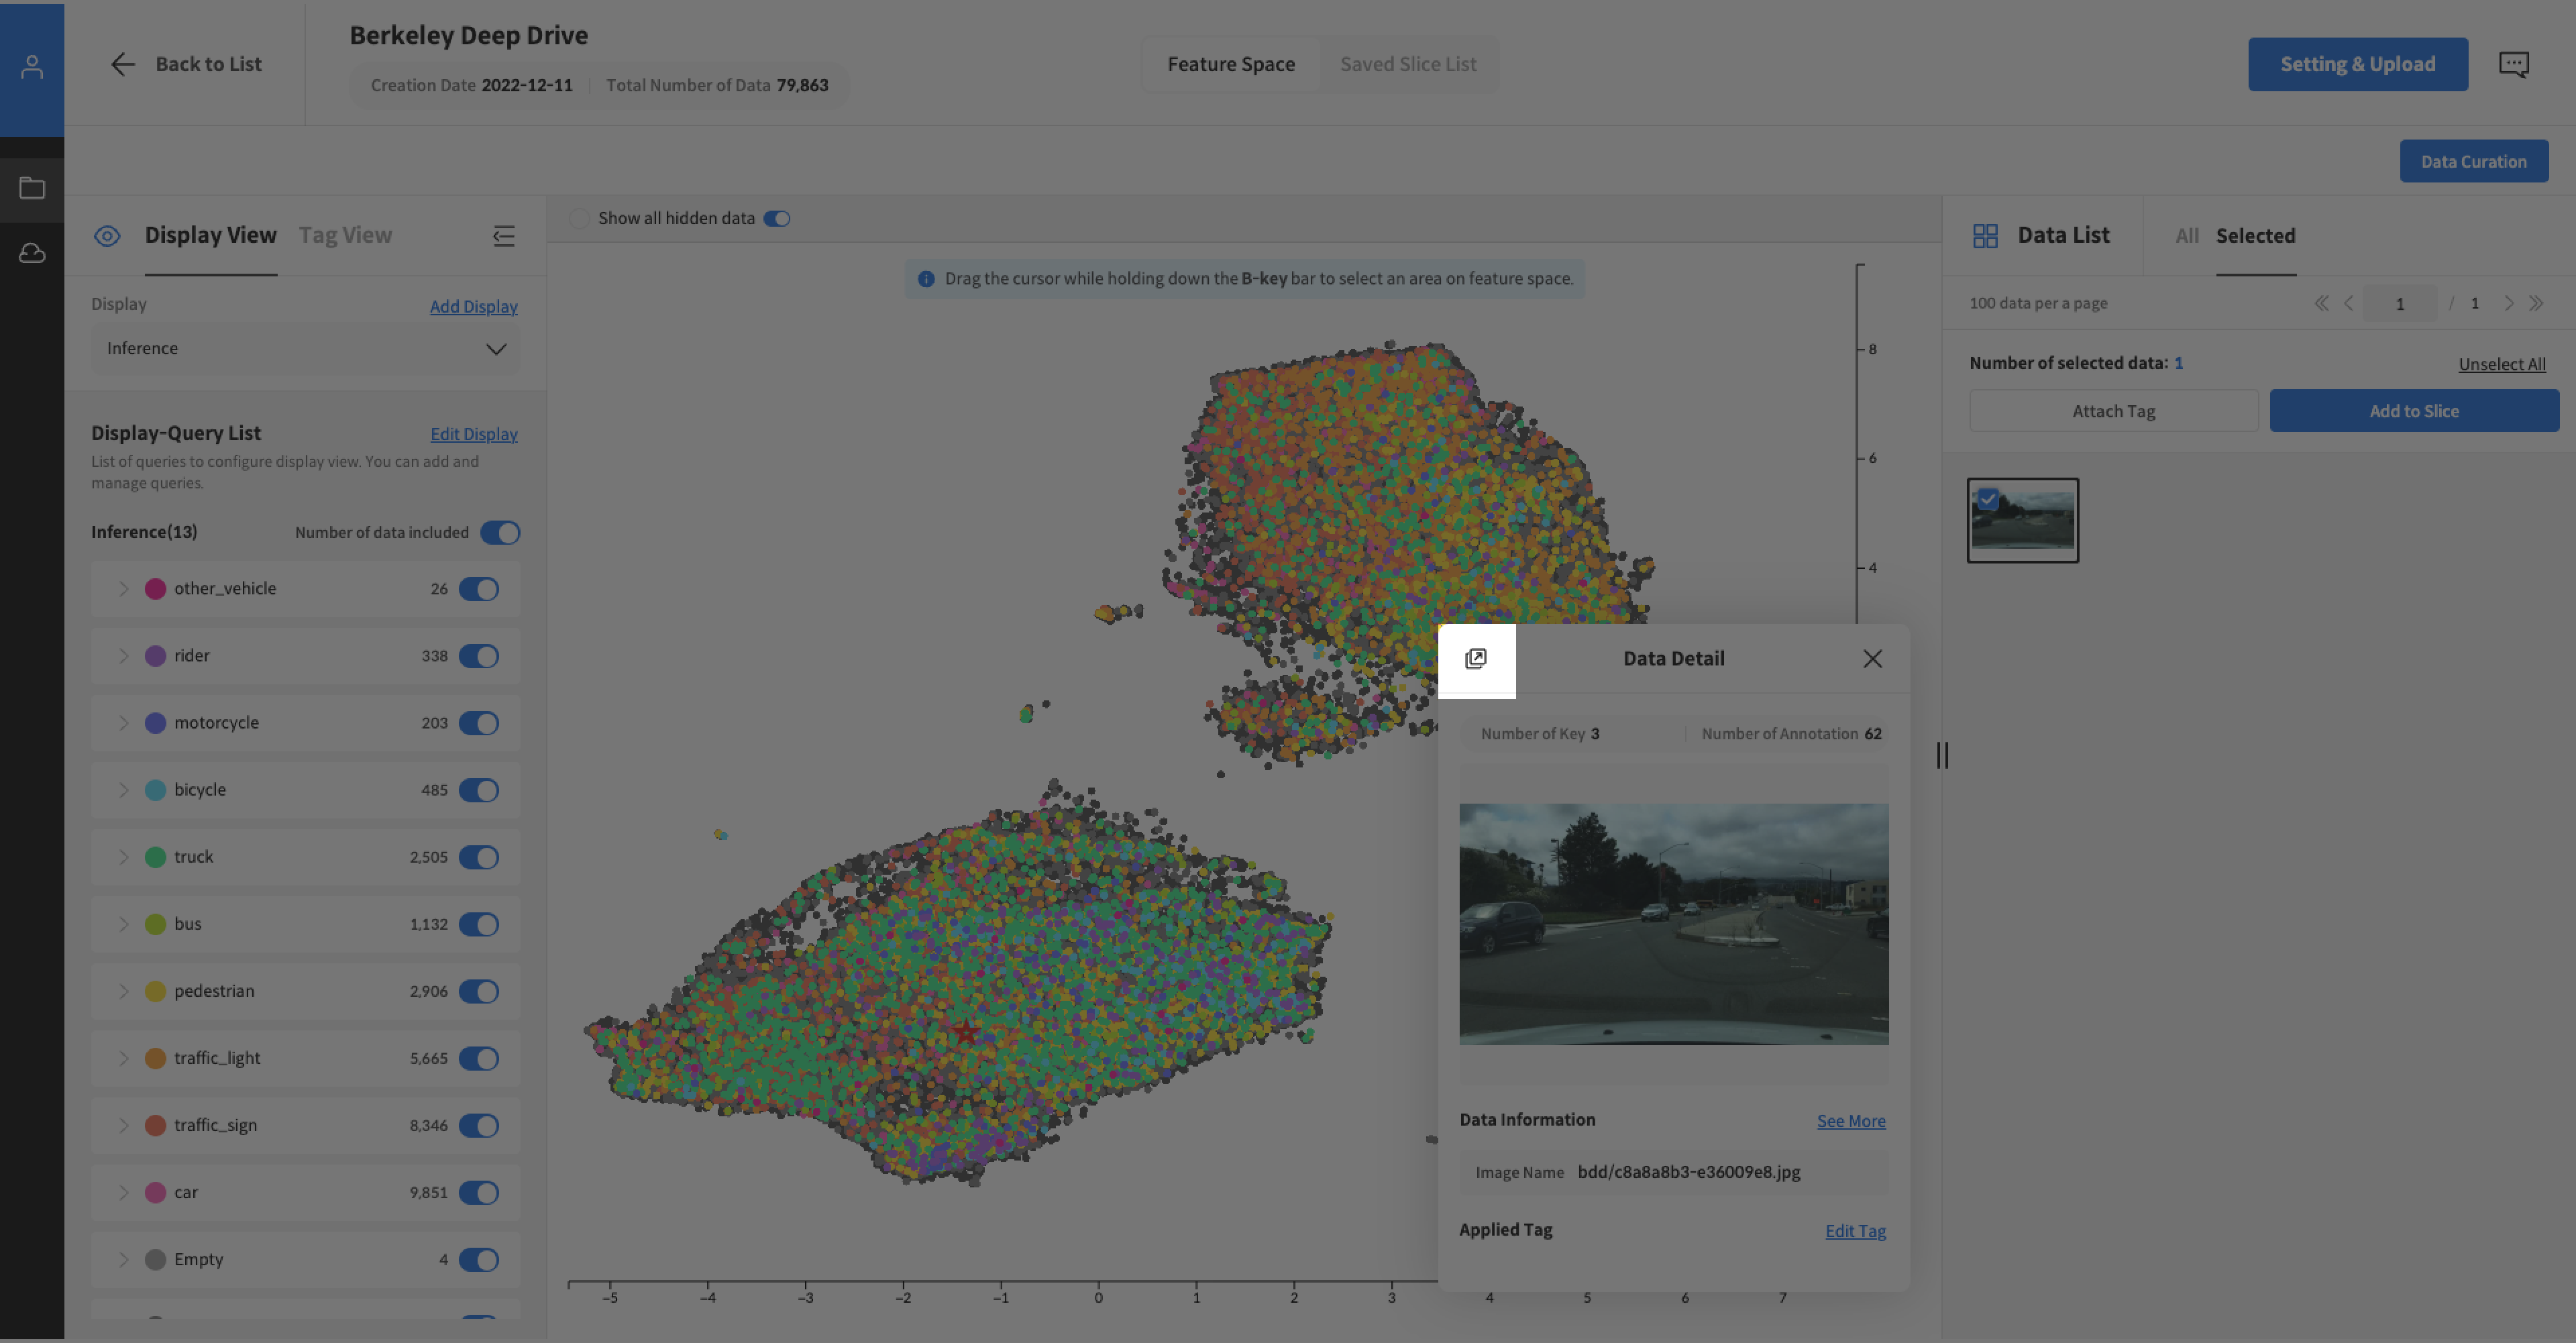Go to the next page of data list

(2508, 303)
